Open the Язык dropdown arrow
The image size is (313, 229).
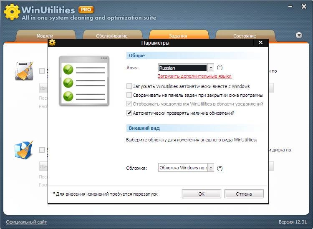(211, 68)
